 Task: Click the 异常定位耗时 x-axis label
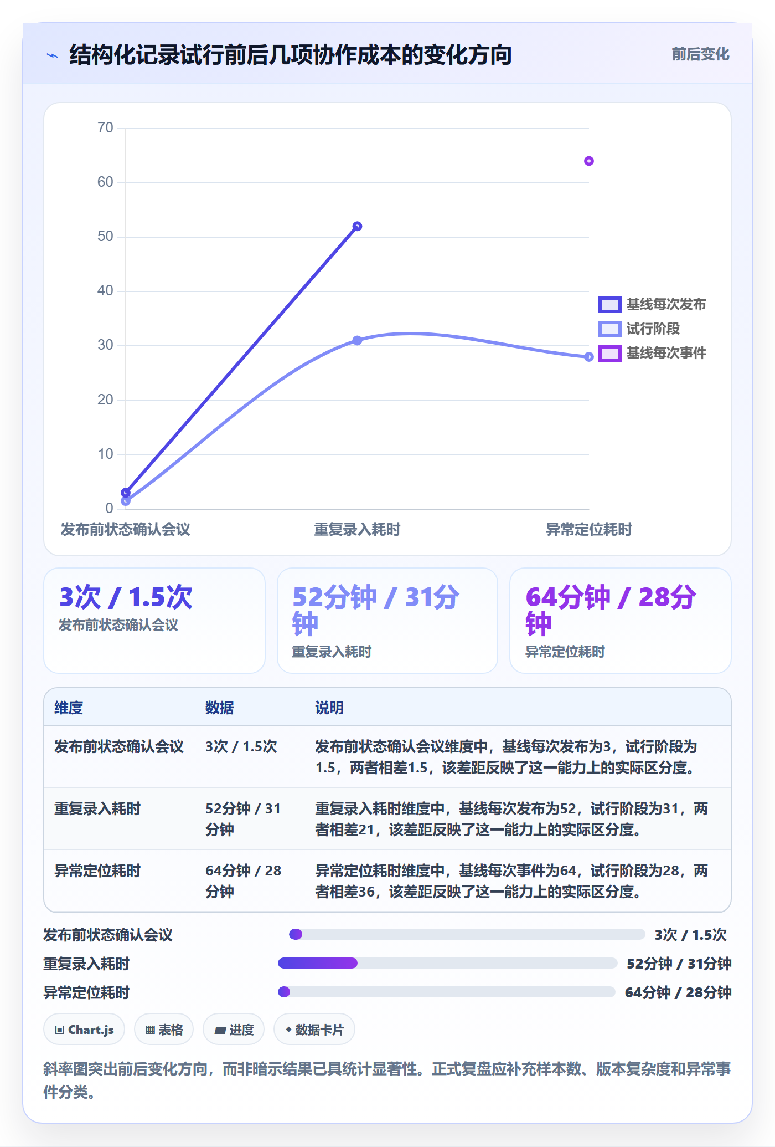click(589, 530)
